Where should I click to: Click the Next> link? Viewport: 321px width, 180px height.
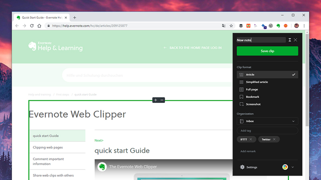click(99, 140)
